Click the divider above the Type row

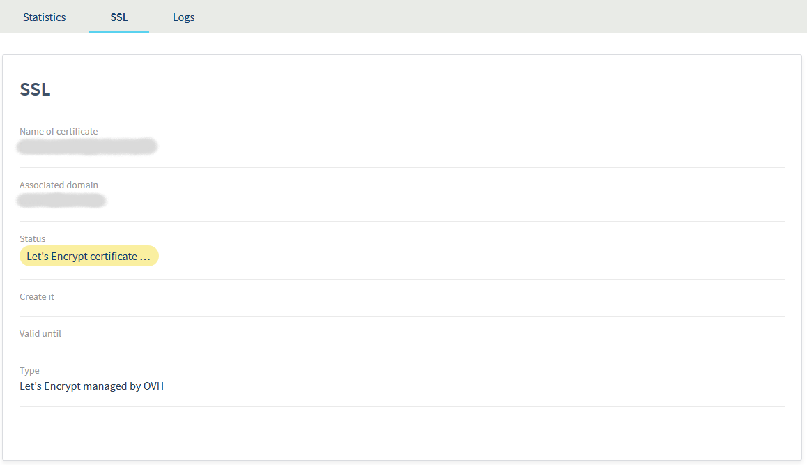(402, 353)
